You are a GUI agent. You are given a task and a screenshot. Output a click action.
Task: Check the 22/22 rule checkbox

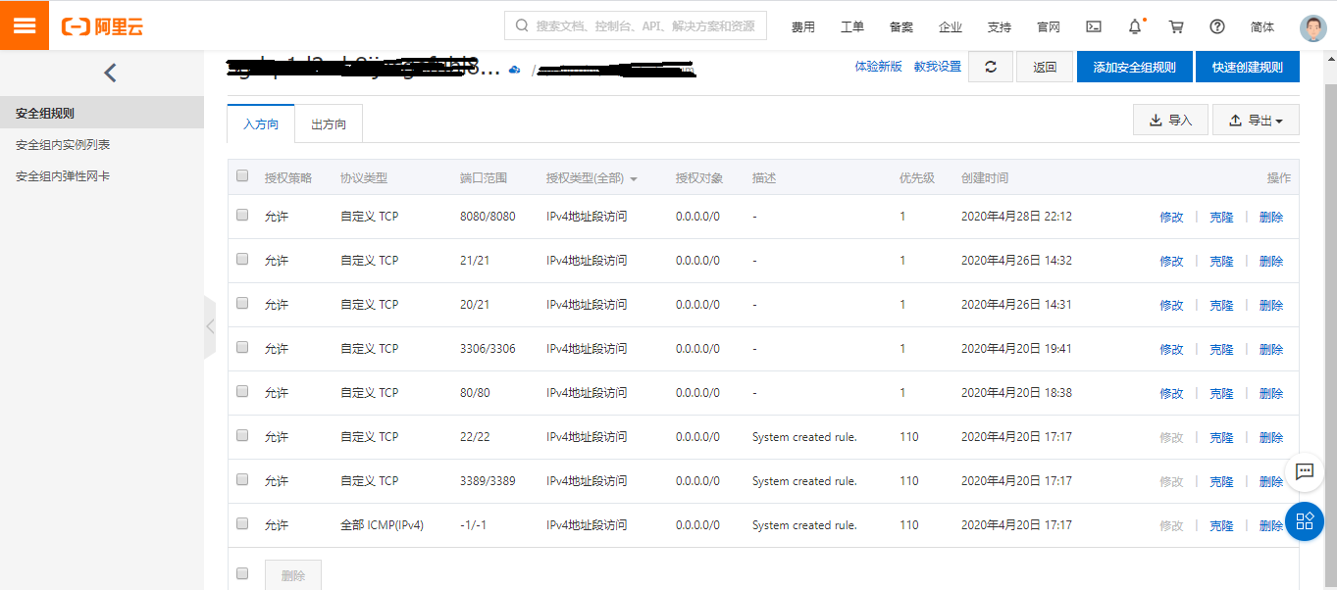click(x=242, y=436)
